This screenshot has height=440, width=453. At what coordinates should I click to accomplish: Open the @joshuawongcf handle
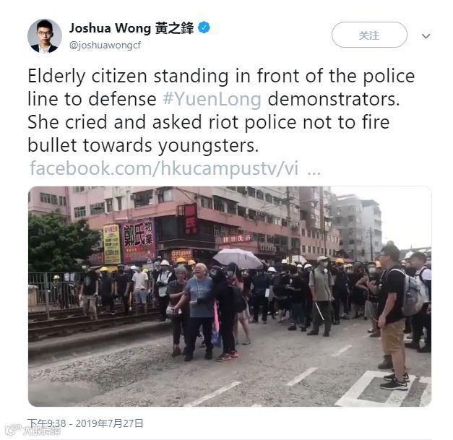(x=105, y=46)
